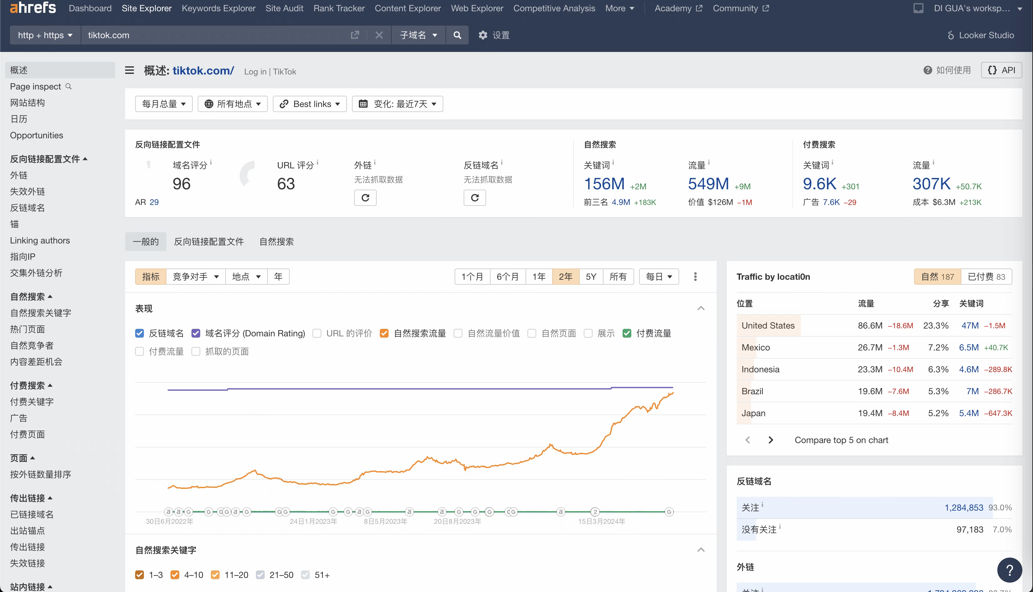Go to next Traffic by location page
The height and width of the screenshot is (592, 1033).
771,440
